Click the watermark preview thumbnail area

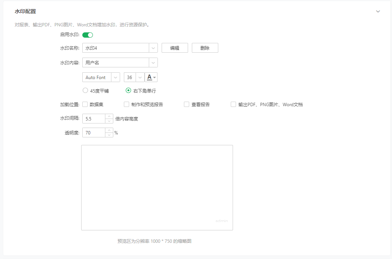click(157, 187)
